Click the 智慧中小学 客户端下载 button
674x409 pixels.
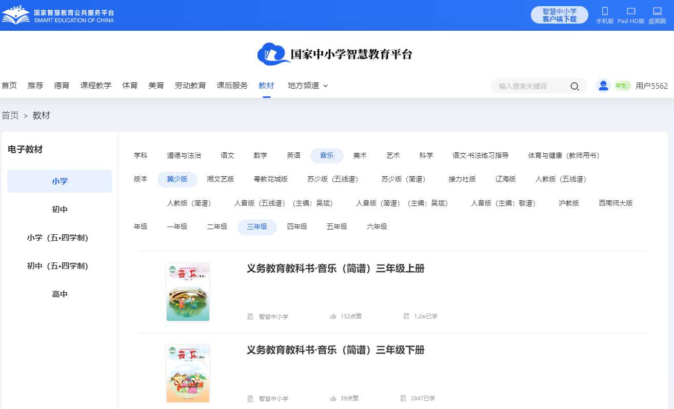pos(559,15)
